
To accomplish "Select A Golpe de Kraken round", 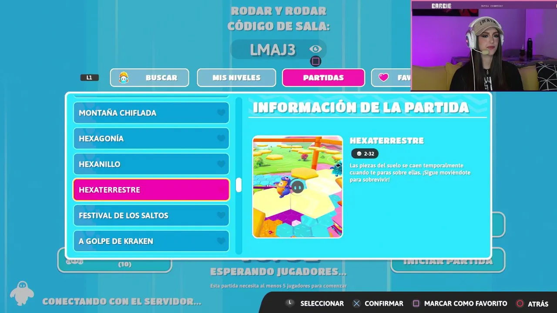I will [151, 241].
